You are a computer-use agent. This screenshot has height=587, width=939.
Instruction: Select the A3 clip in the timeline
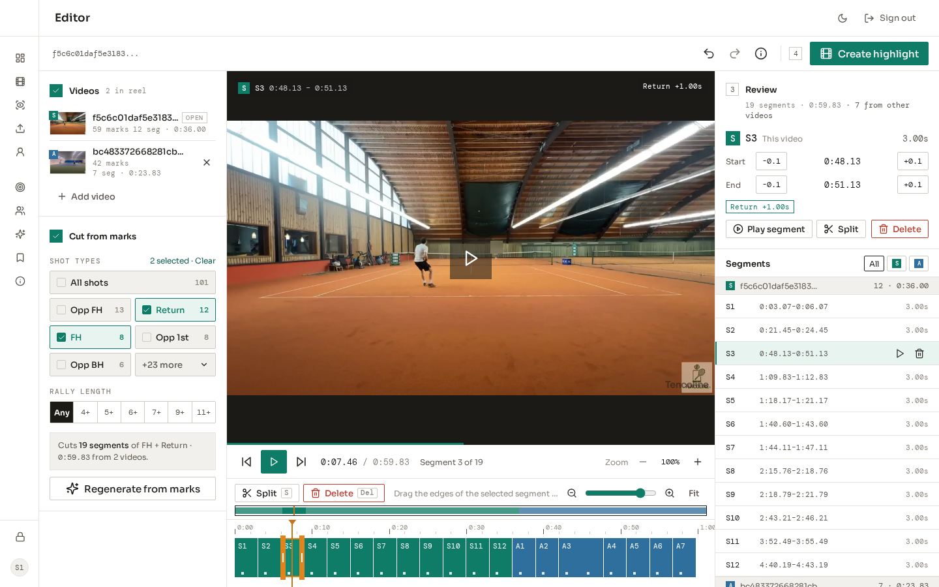point(580,558)
